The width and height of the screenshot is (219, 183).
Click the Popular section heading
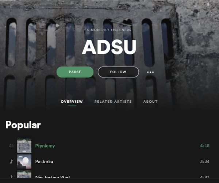point(23,125)
